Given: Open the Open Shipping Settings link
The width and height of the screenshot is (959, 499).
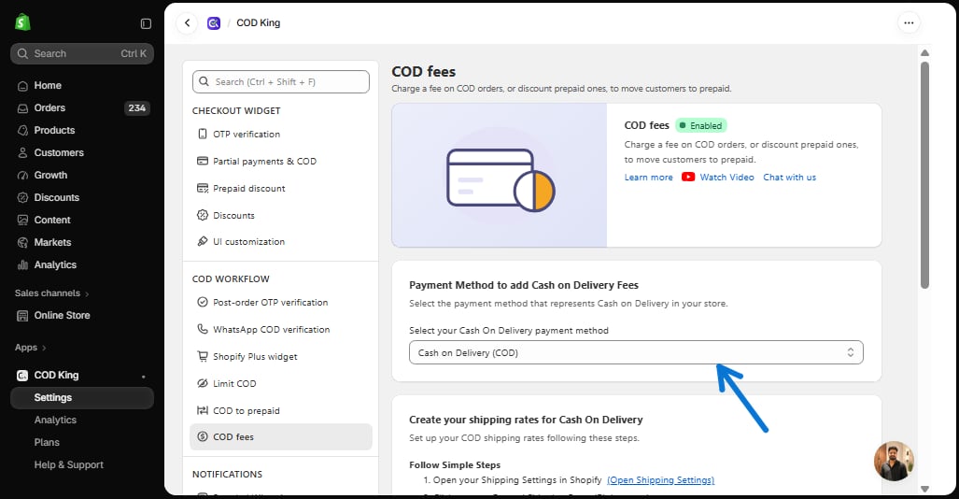Looking at the screenshot, I should pyautogui.click(x=660, y=480).
